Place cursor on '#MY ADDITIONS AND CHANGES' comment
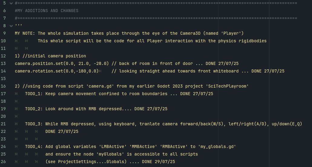The width and height of the screenshot is (312, 167). [47, 11]
